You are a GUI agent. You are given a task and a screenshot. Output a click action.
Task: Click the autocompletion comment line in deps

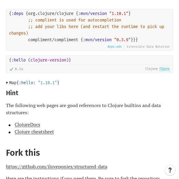point(75,20)
